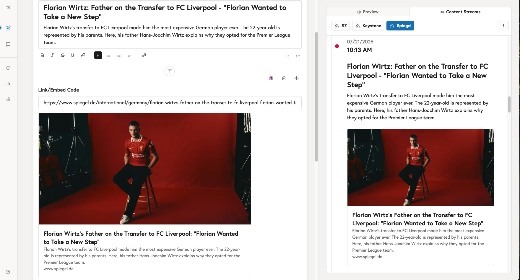Click the colorful swirl AI icon
This screenshot has width=520, height=280.
coord(271,78)
